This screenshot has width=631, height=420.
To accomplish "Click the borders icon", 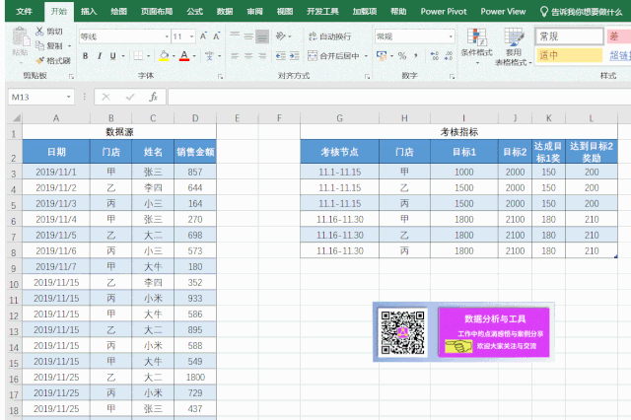I will click(138, 56).
